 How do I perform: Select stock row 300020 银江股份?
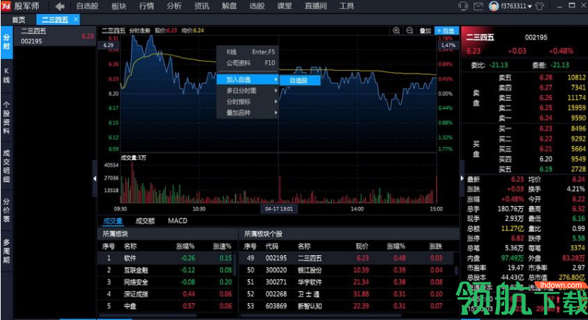(x=346, y=270)
